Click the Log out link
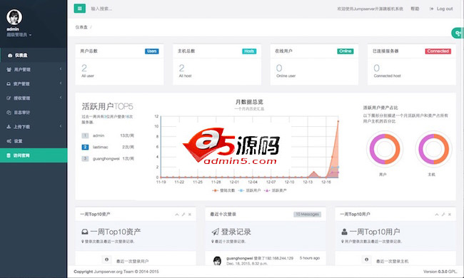 [x=445, y=9]
